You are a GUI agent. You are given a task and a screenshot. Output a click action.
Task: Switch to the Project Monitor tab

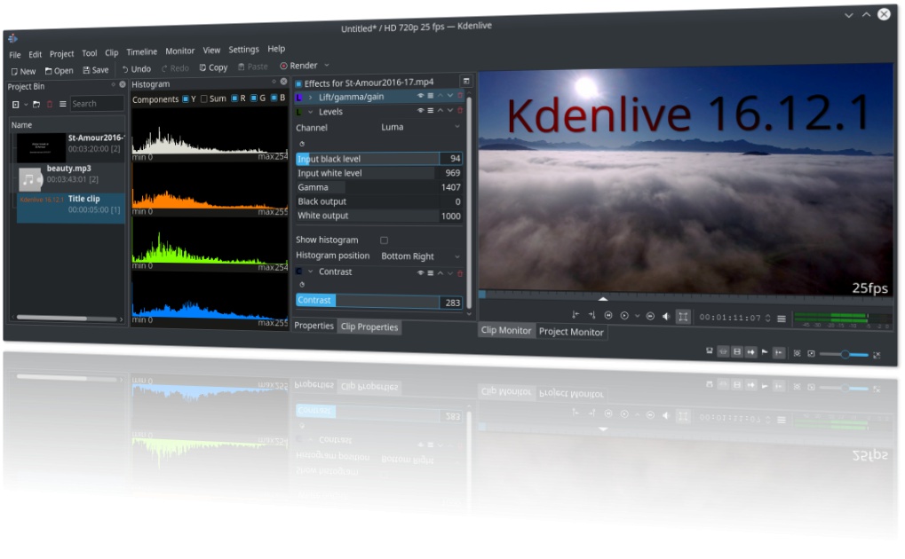pos(571,332)
